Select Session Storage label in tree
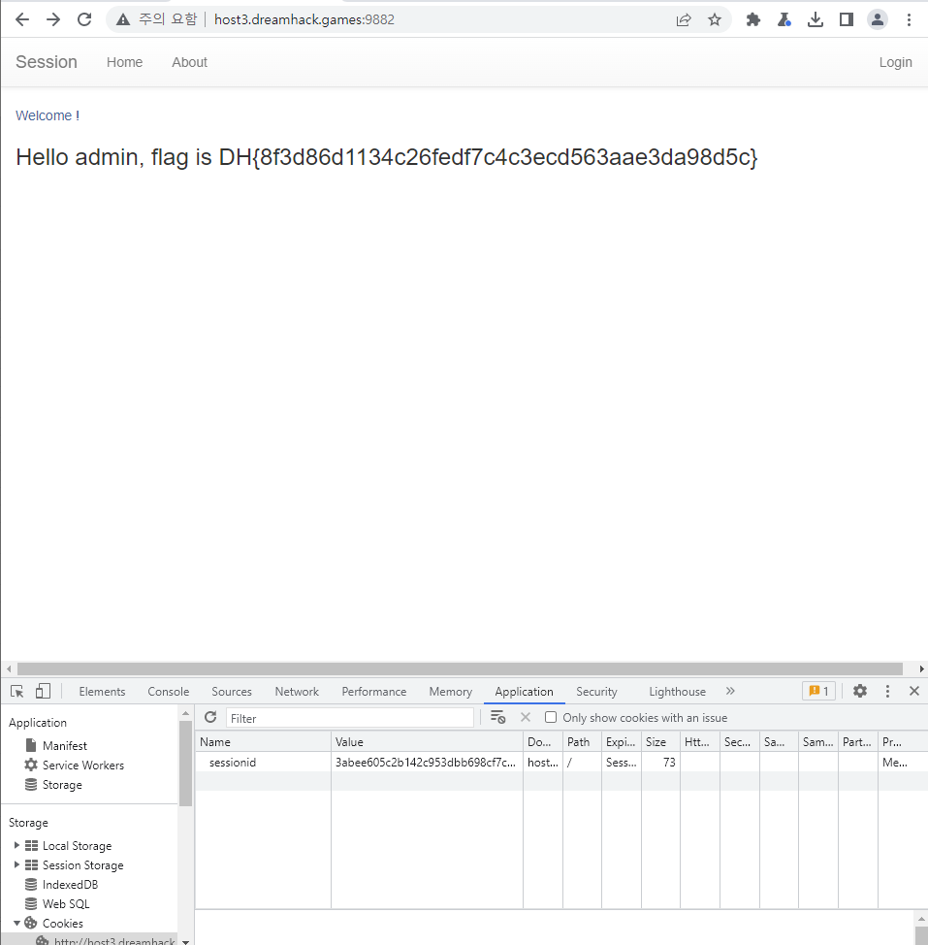This screenshot has width=928, height=945. click(83, 864)
